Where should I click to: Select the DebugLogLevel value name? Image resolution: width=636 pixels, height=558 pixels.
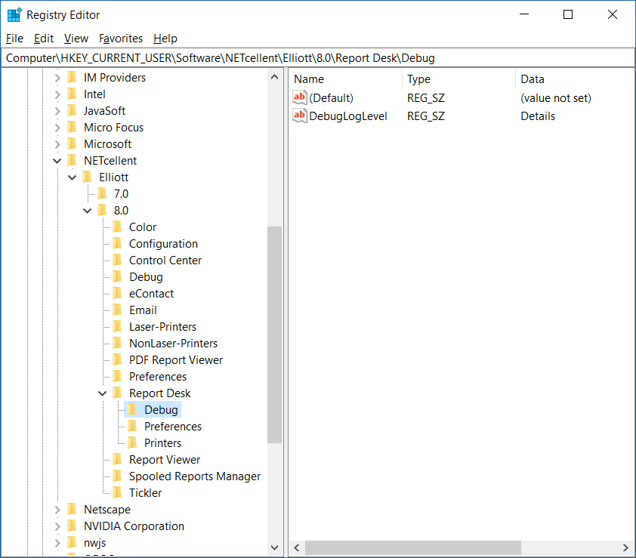click(348, 116)
